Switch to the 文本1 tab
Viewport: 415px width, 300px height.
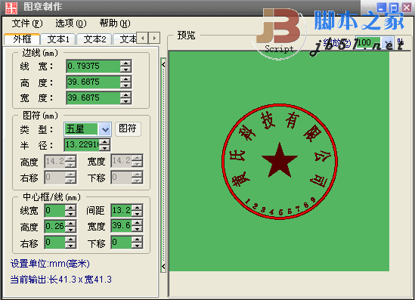(x=58, y=39)
